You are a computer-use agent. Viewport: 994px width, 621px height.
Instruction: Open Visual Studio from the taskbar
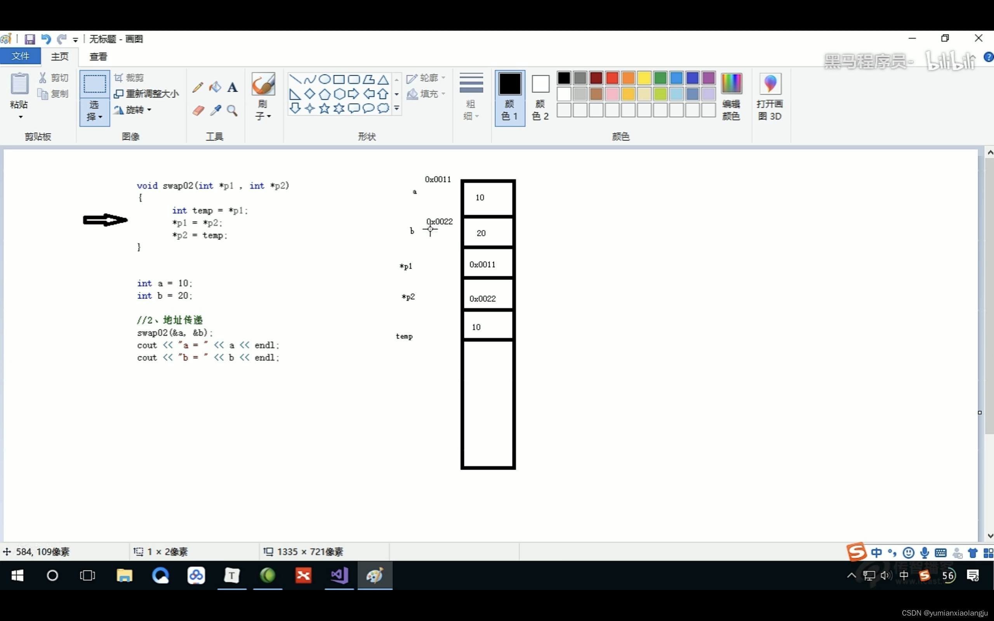(x=339, y=576)
